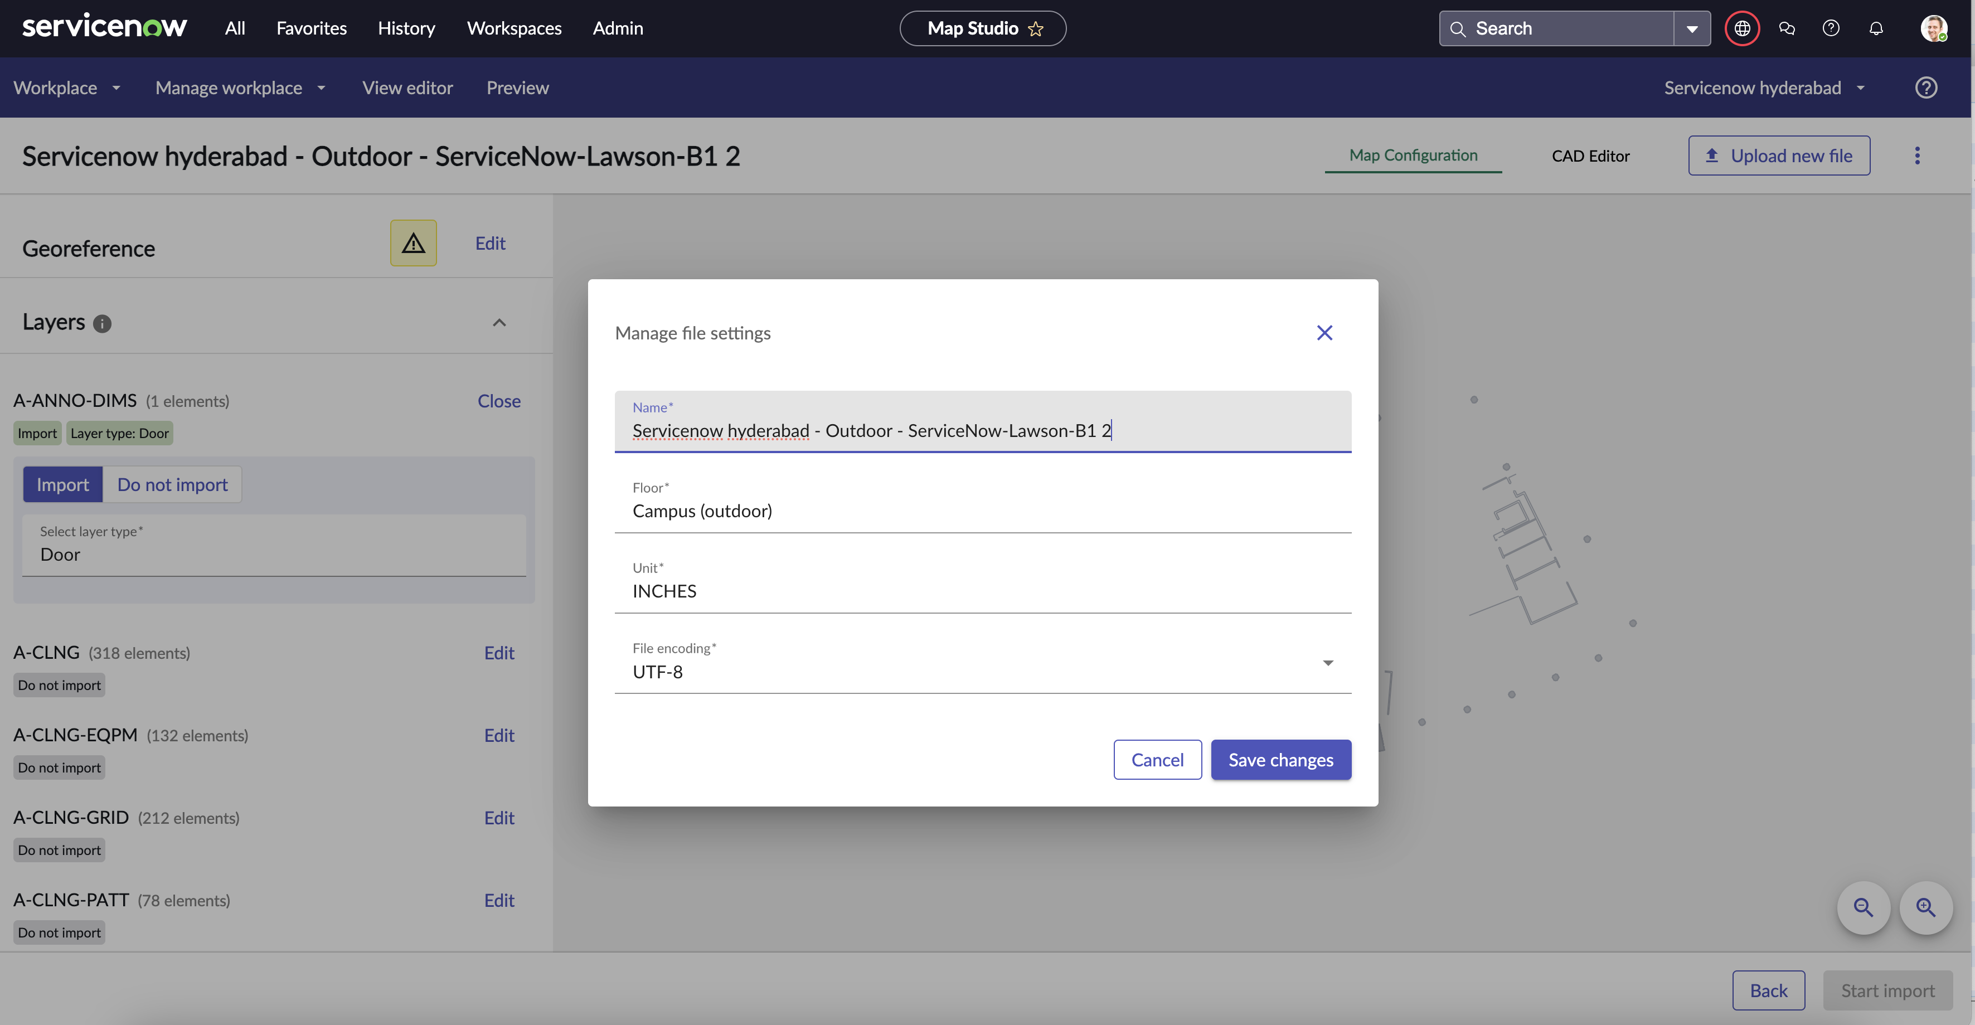Click the ServiceNow logo
Image resolution: width=1975 pixels, height=1025 pixels.
[104, 28]
